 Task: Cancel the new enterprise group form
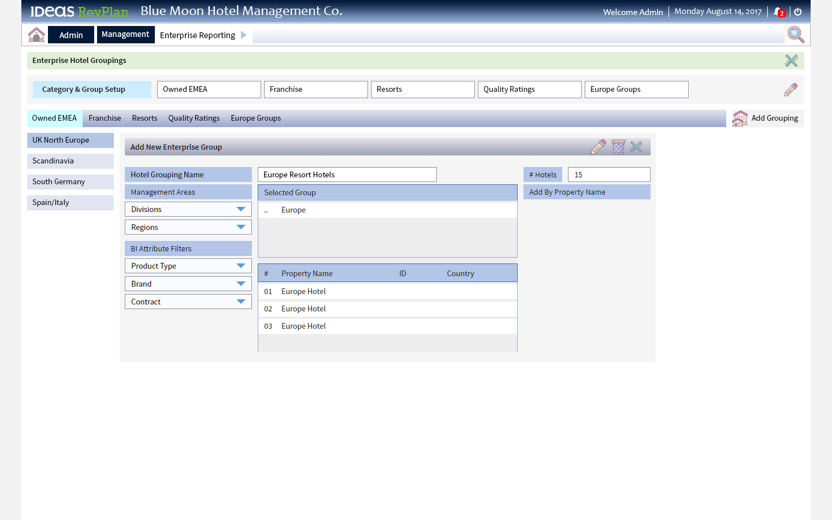coord(636,147)
